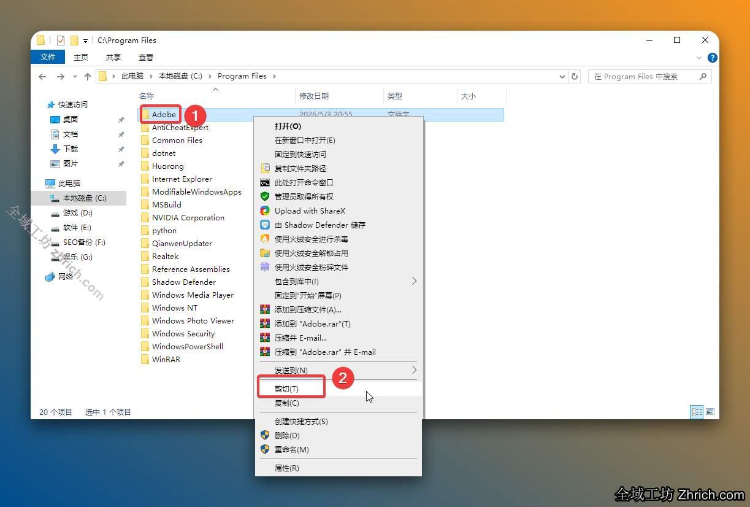Choose 固定到"开始"屏幕(P) menu item
Screen dimensions: 750x507
(x=339, y=295)
